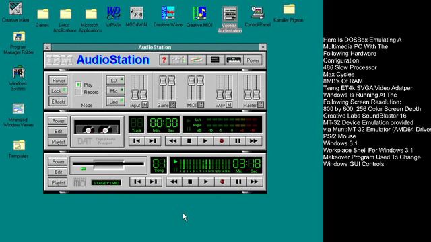Image resolution: width=431 pixels, height=242 pixels.
Task: Mute the Master channel with its M button
Action: (x=261, y=105)
